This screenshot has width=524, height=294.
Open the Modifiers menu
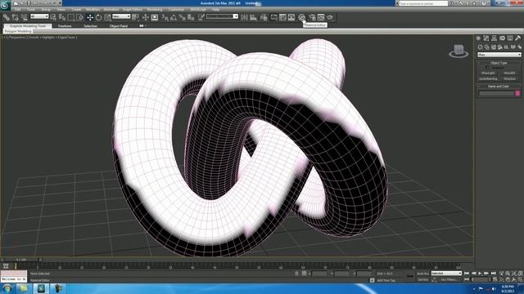[x=93, y=9]
